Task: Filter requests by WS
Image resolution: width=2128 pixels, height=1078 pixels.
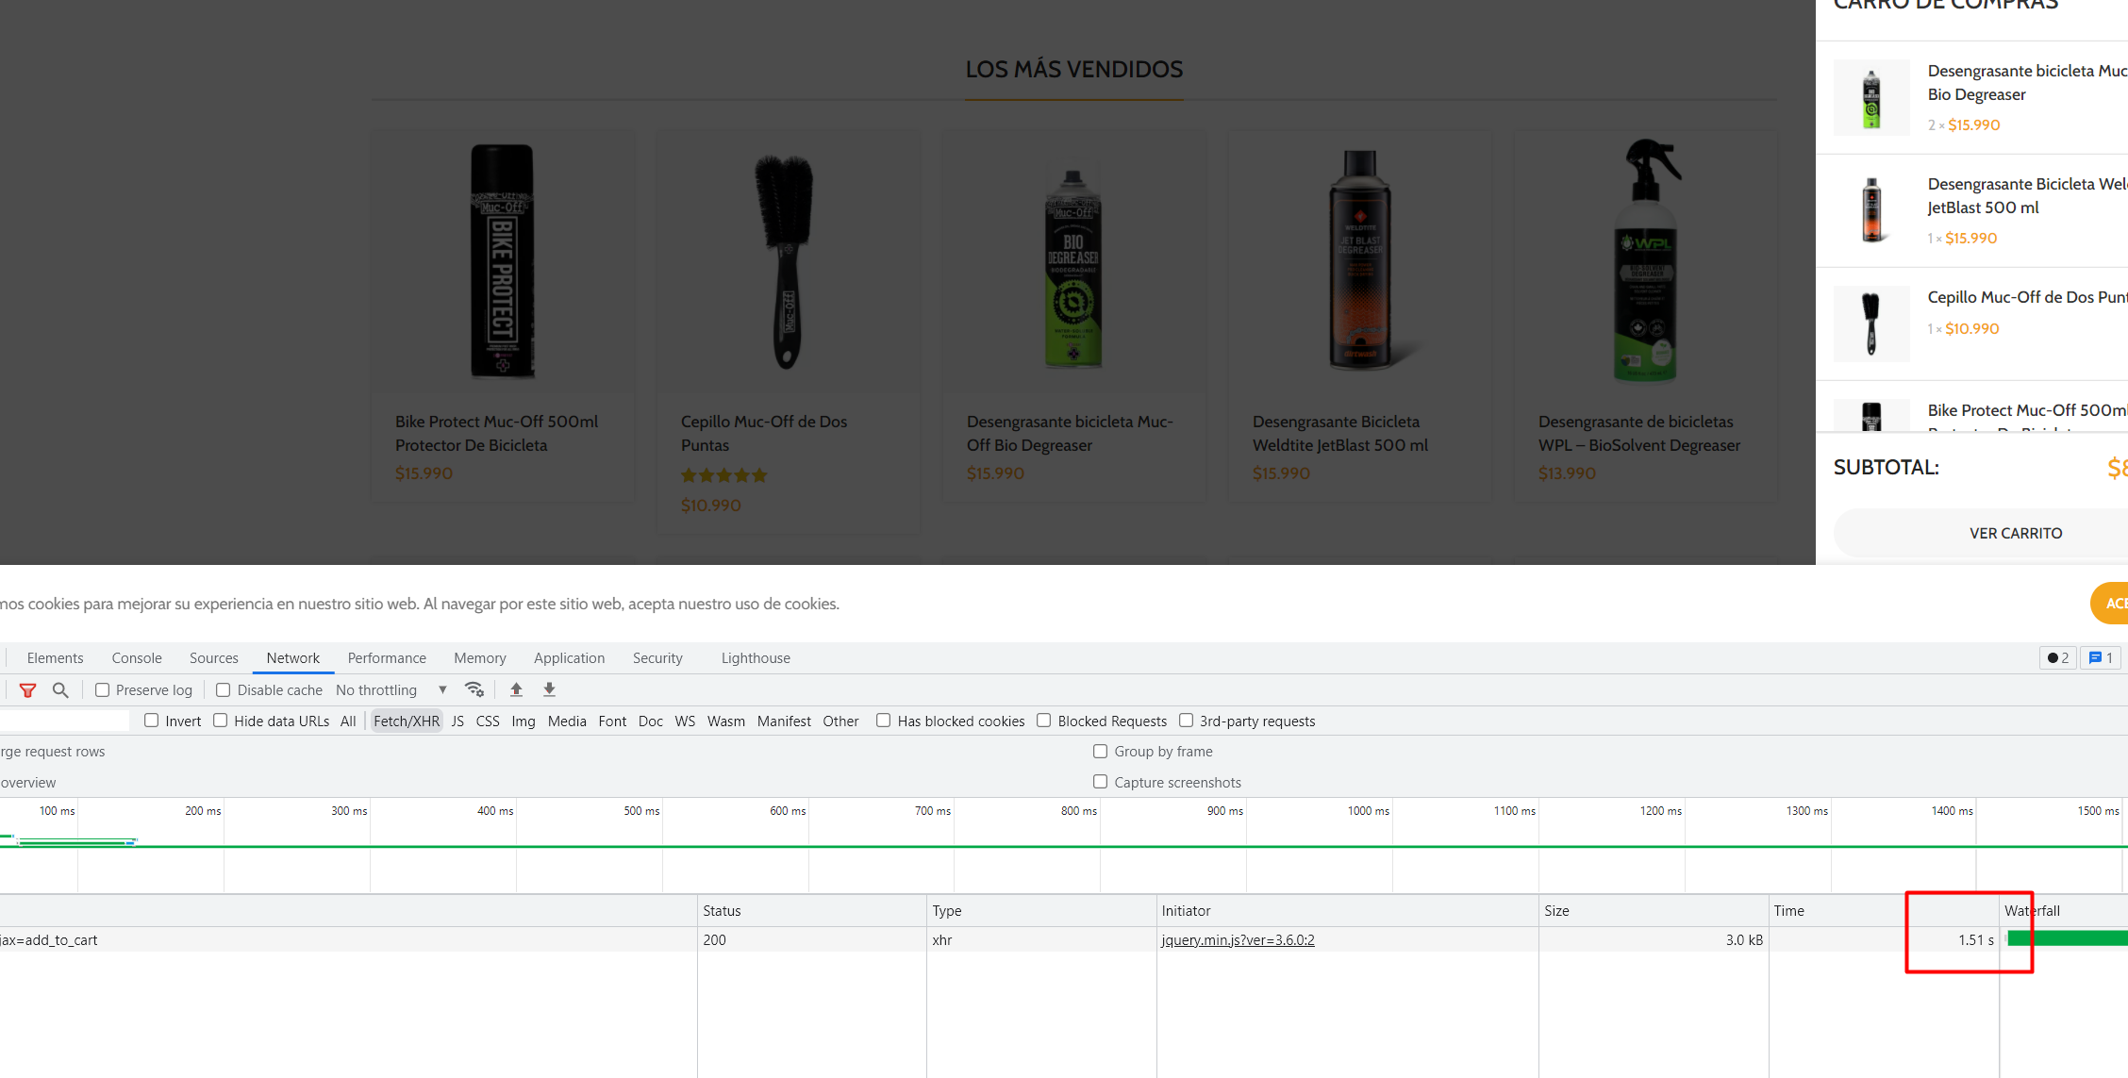Action: tap(685, 721)
